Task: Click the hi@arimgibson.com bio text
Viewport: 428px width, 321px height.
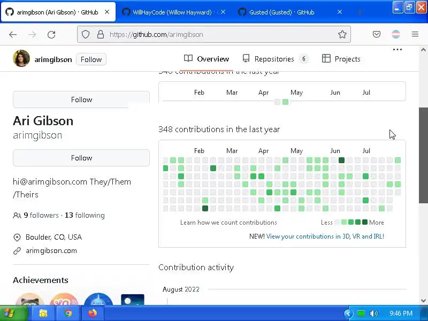Action: pos(50,182)
